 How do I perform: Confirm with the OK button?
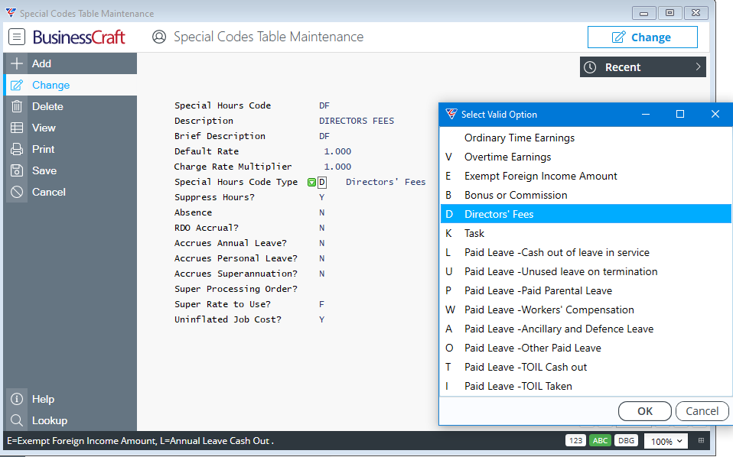pyautogui.click(x=645, y=411)
